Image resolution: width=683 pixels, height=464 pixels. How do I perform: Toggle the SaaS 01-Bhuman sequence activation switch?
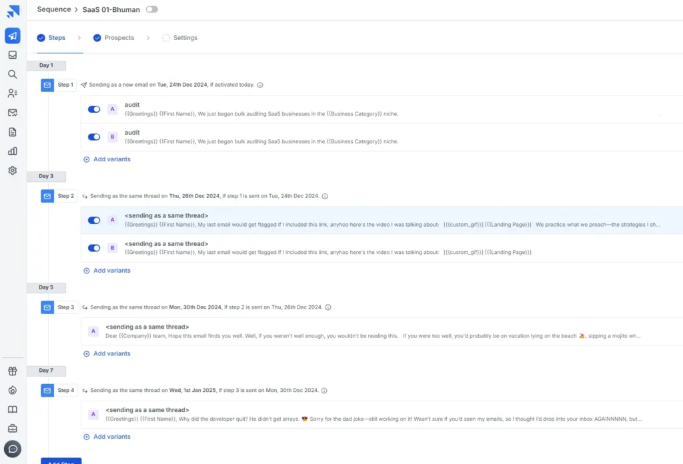click(x=151, y=9)
